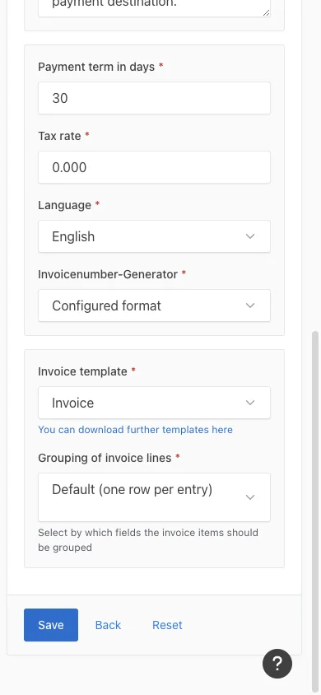Click the grouping field chevron arrow
Screen dimensions: 321x695
[250, 497]
